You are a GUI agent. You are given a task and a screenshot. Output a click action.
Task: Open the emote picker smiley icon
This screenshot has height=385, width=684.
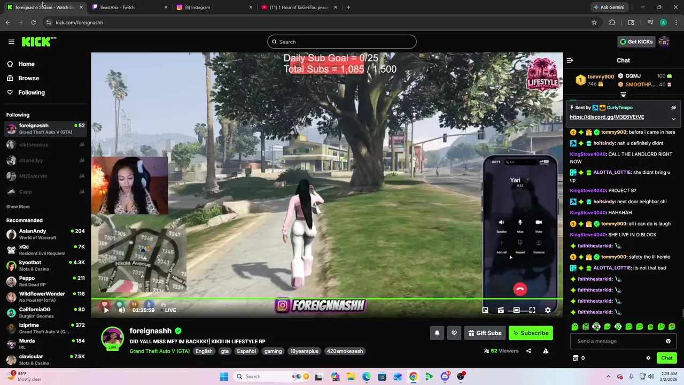coord(668,341)
